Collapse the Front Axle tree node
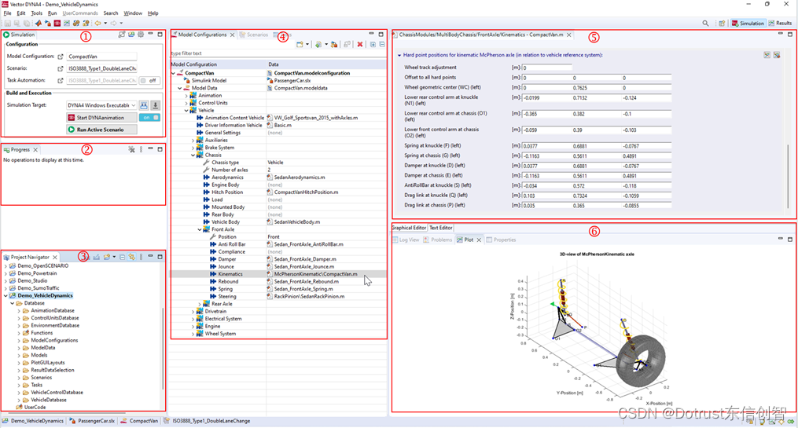 tap(200, 229)
